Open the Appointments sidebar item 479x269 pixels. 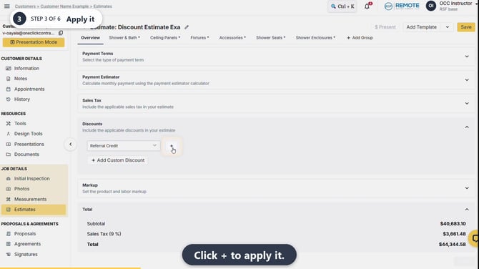[x=29, y=89]
